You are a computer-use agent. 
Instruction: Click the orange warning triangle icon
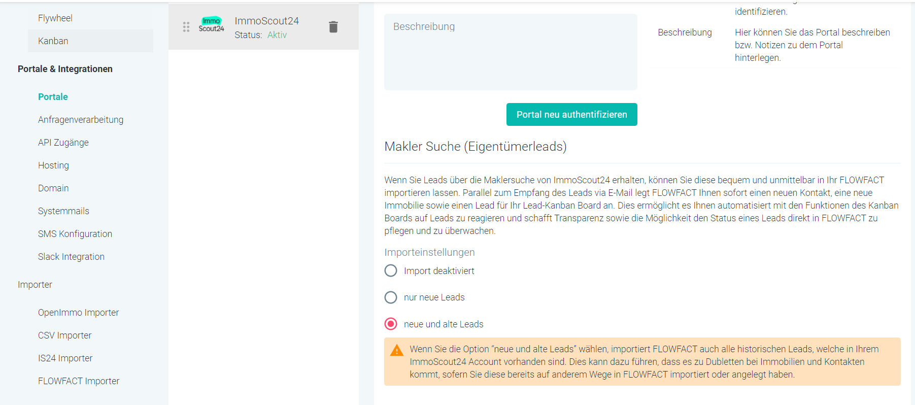tap(397, 350)
